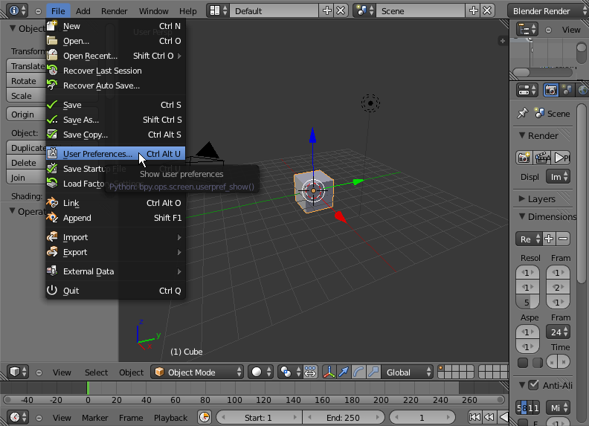Toggle manipulate center points
589x426 pixels.
(x=310, y=372)
